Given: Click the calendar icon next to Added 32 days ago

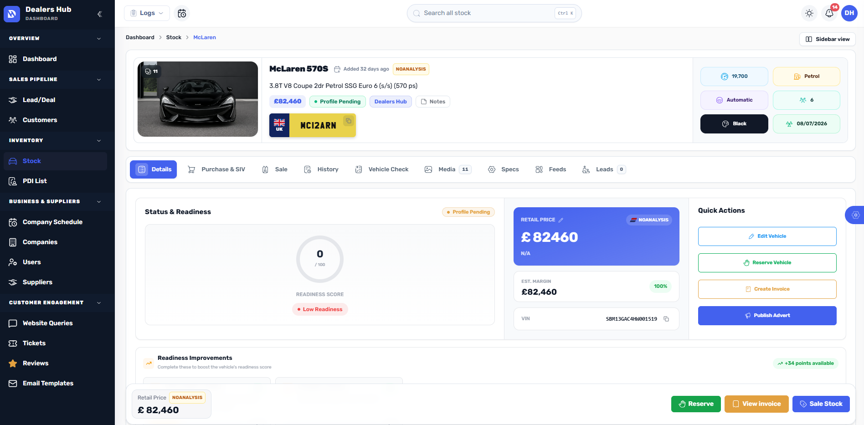Looking at the screenshot, I should point(337,69).
